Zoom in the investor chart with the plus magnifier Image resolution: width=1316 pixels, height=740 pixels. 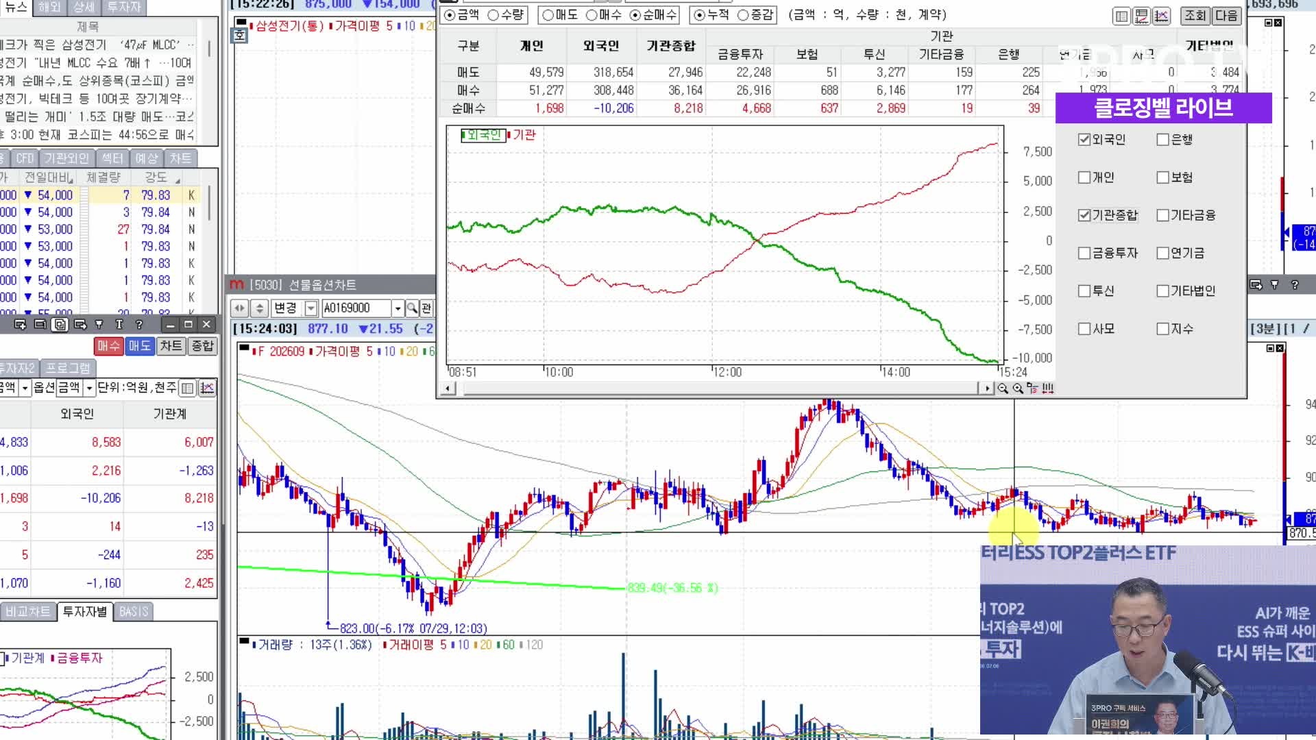[1018, 388]
